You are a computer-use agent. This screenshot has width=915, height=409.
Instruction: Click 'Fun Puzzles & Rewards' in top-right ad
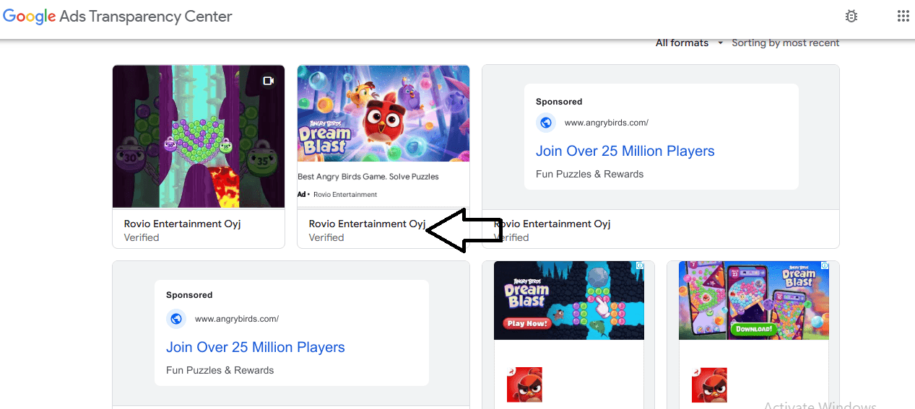589,174
